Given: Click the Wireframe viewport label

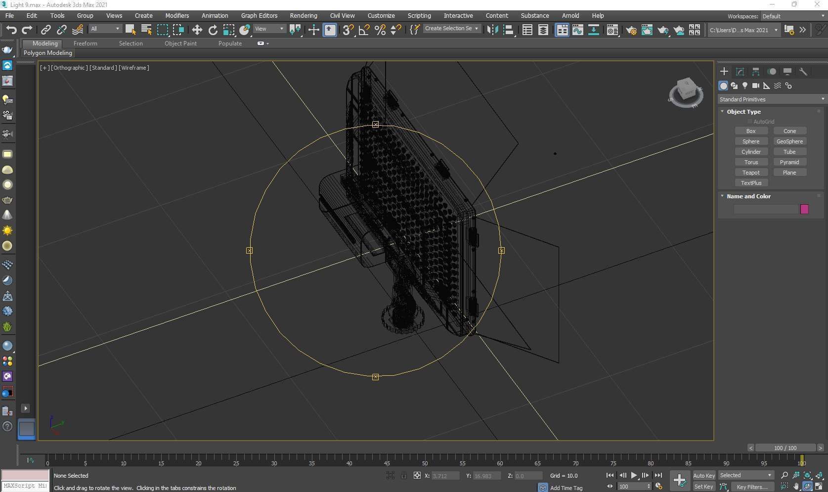Looking at the screenshot, I should pyautogui.click(x=134, y=68).
